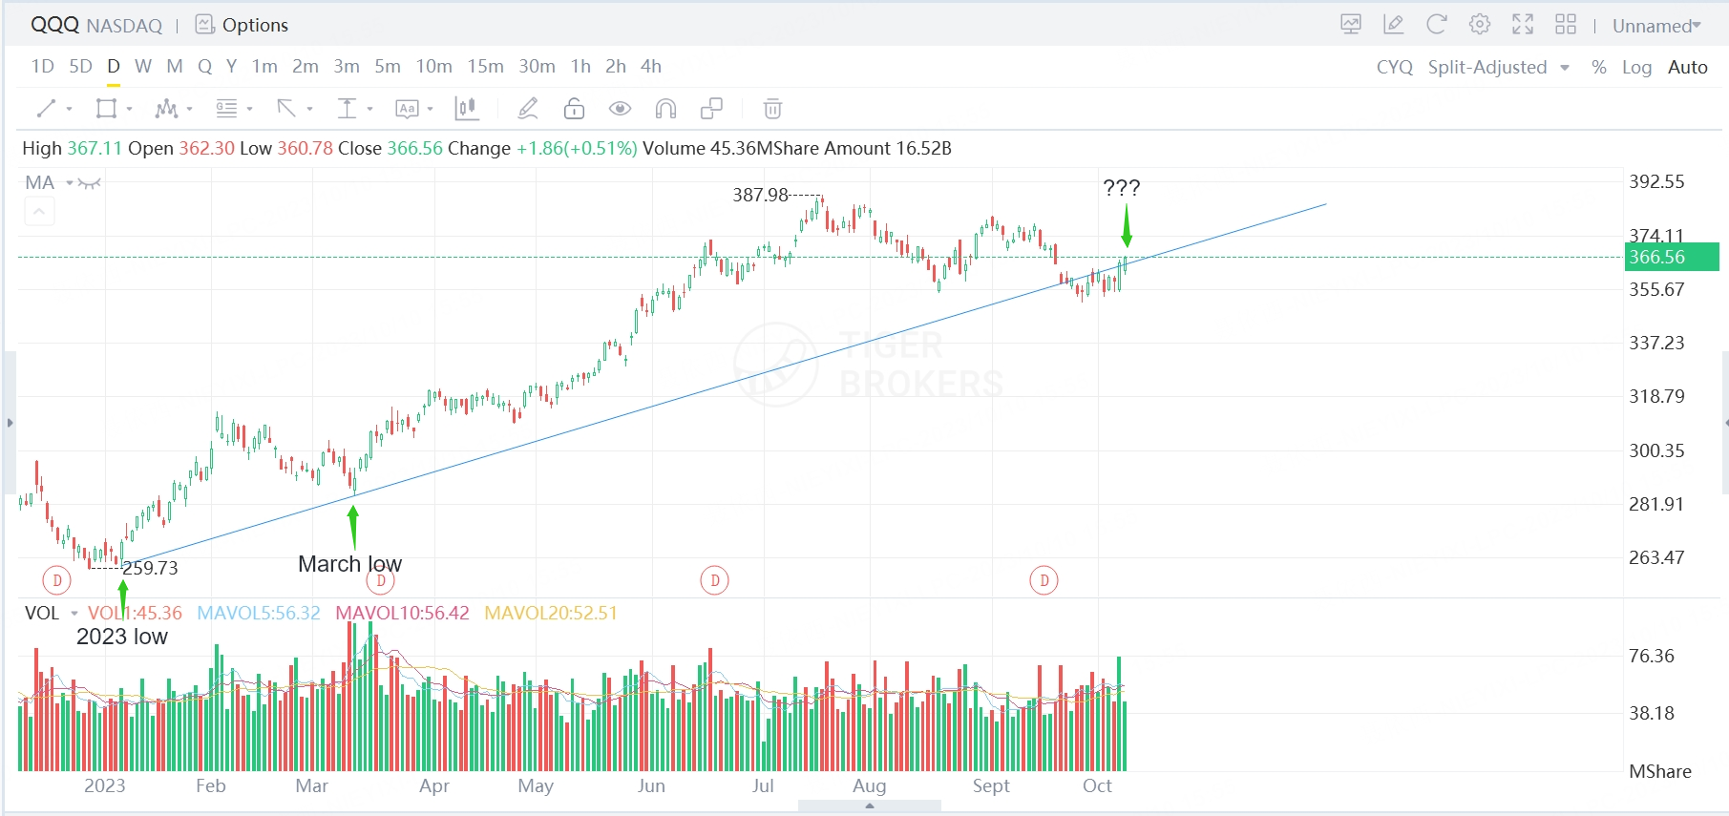Click the dividend D marker near Sept
This screenshot has width=1729, height=816.
1044,580
